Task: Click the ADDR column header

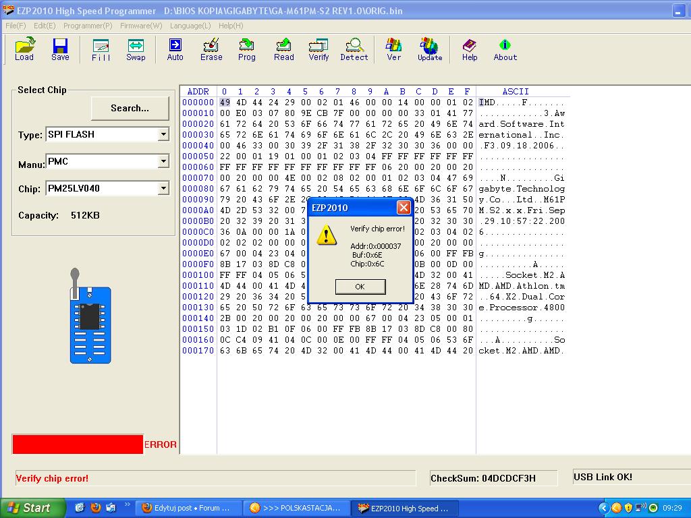Action: pyautogui.click(x=198, y=91)
